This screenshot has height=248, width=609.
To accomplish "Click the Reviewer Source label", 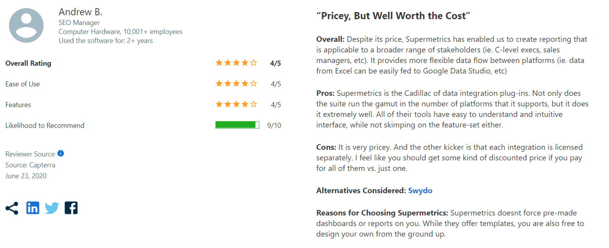I will (x=30, y=154).
